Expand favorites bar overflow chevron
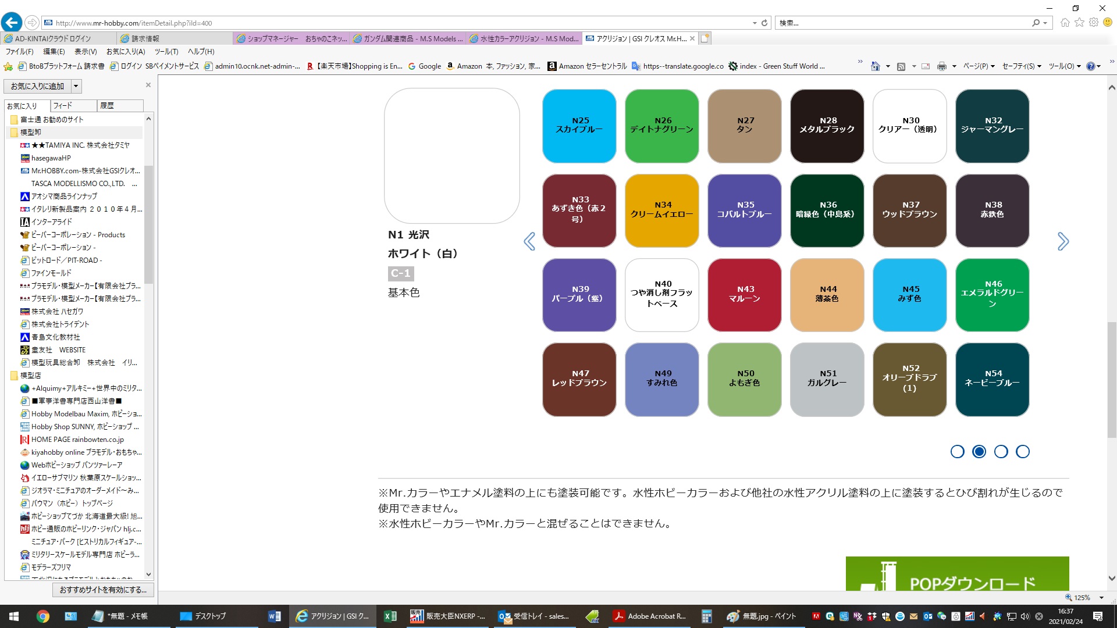 pos(860,62)
